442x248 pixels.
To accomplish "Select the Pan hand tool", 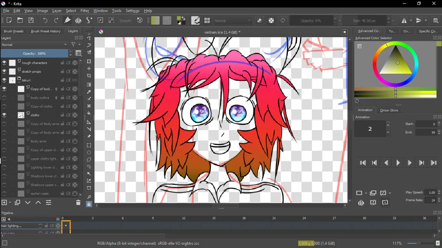I will tap(89, 204).
